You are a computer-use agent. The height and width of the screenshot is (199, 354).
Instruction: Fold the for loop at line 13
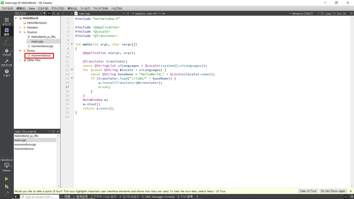72,70
